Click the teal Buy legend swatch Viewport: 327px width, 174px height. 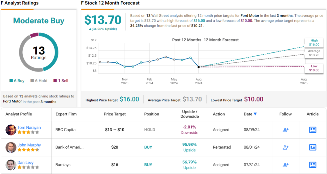click(x=11, y=81)
